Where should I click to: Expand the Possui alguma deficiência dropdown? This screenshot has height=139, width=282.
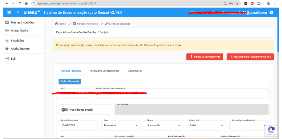pyautogui.click(x=264, y=126)
